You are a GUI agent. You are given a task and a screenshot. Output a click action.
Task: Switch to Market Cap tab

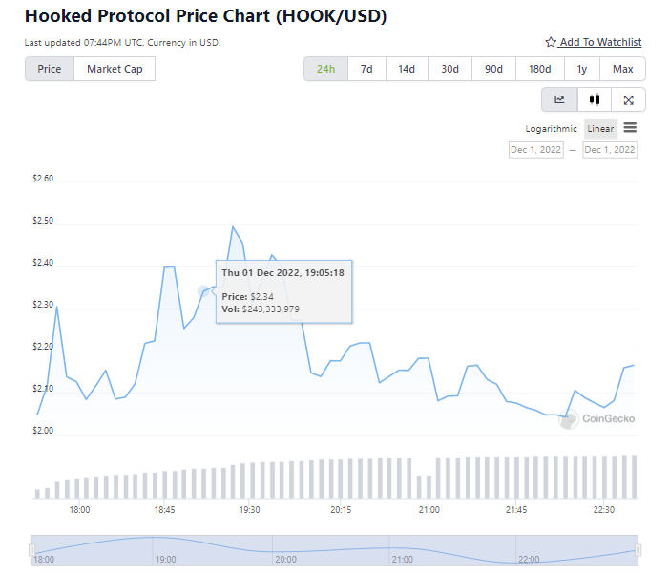click(115, 69)
